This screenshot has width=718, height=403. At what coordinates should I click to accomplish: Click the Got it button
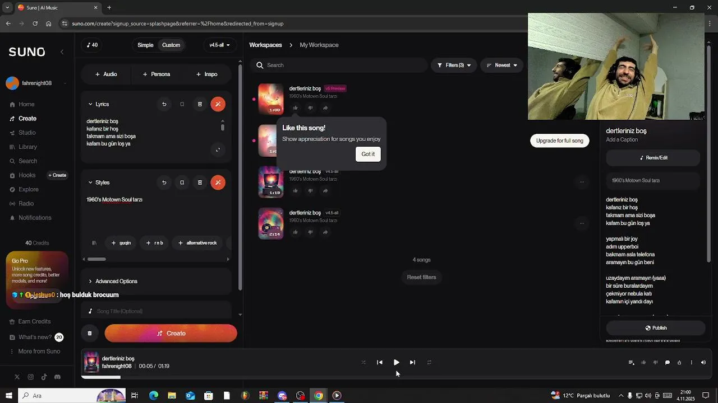click(368, 154)
